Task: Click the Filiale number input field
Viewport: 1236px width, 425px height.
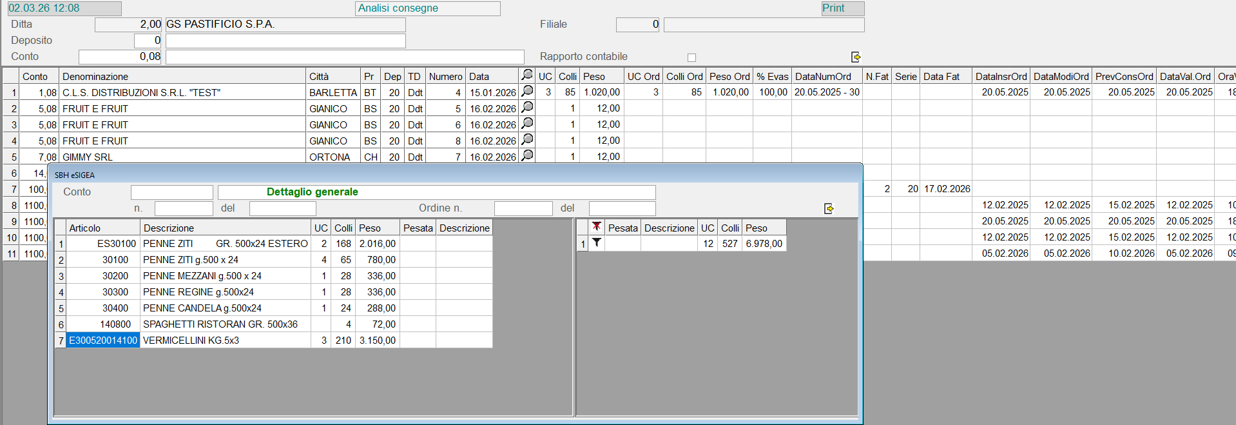Action: pyautogui.click(x=637, y=25)
